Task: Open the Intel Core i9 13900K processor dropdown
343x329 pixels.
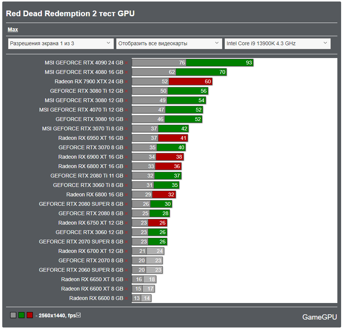Action: tap(277, 44)
